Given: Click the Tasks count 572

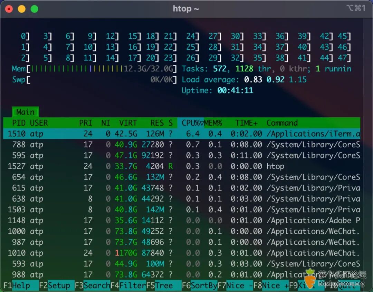Looking at the screenshot, I should 220,69.
